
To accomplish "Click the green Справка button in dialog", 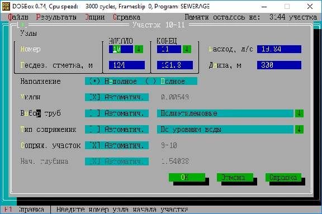I will click(283, 178).
